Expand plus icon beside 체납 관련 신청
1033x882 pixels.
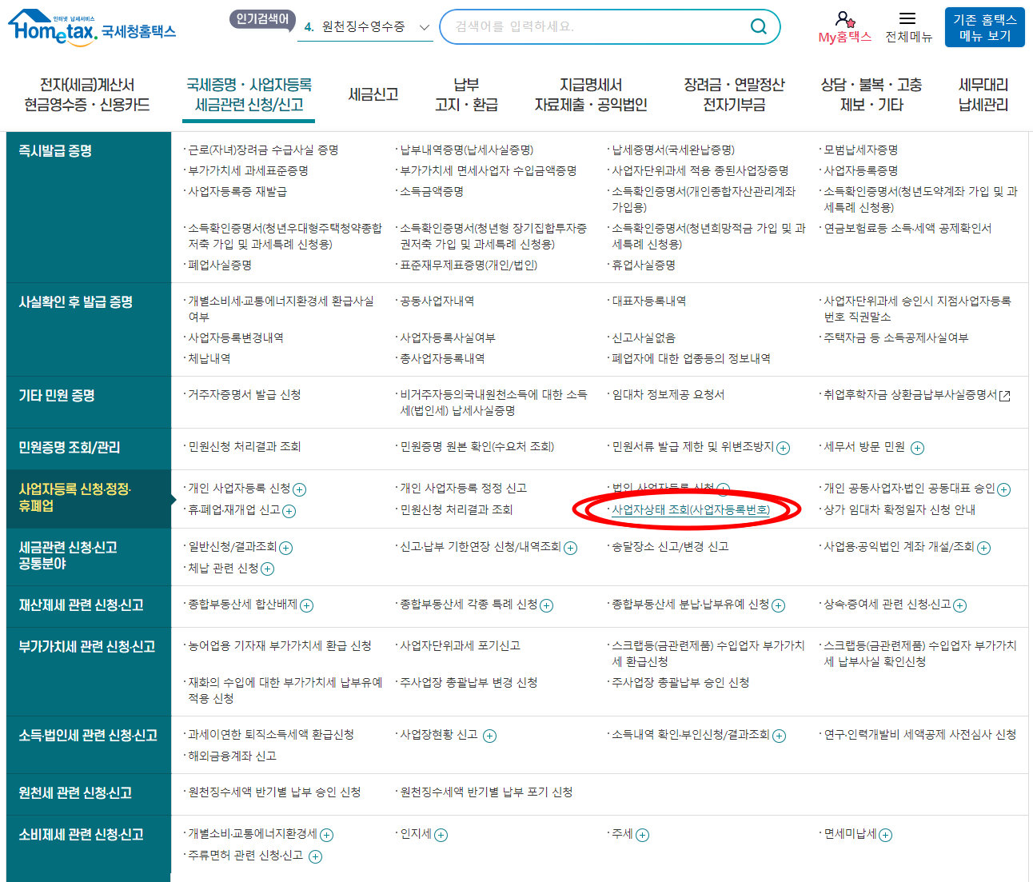click(268, 569)
